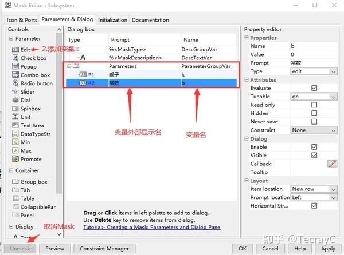Click the Tooltip property field
The image size is (344, 255).
[314, 172]
